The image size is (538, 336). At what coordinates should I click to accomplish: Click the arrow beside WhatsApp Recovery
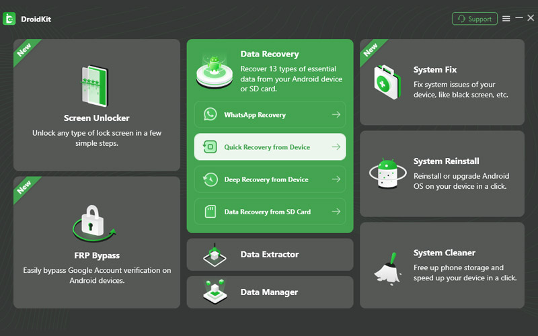pyautogui.click(x=336, y=114)
